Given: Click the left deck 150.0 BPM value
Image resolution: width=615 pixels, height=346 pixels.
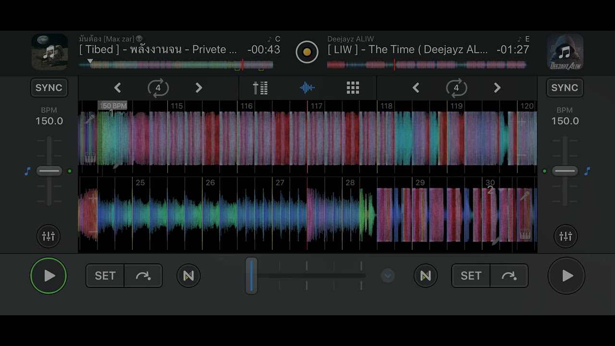Looking at the screenshot, I should point(49,121).
